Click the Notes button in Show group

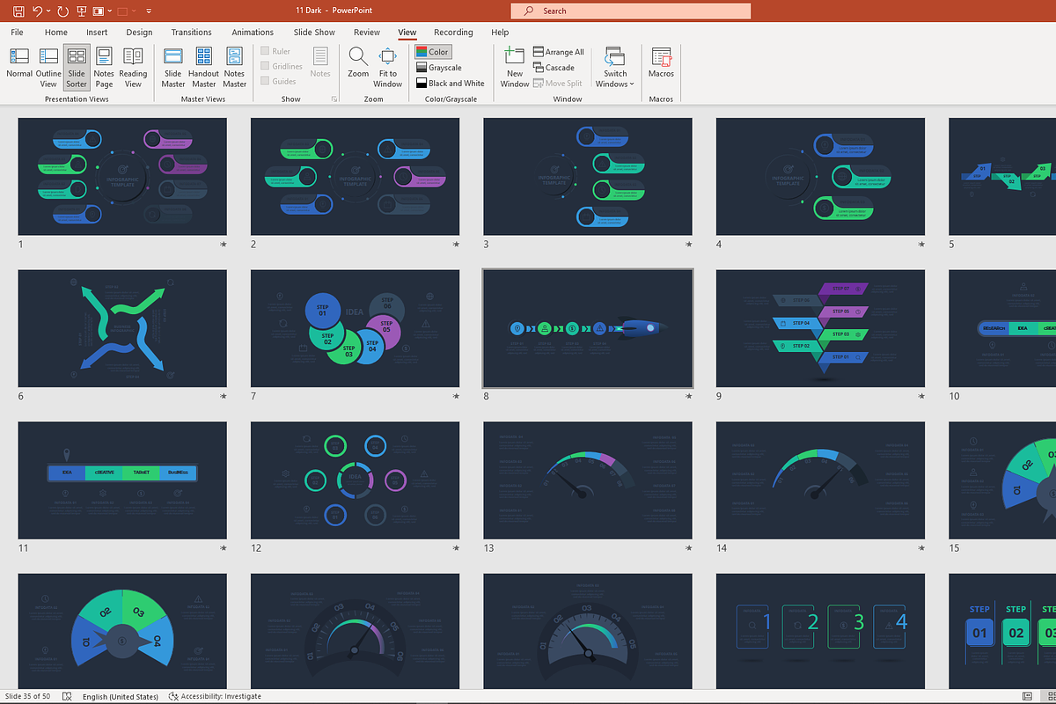click(320, 62)
